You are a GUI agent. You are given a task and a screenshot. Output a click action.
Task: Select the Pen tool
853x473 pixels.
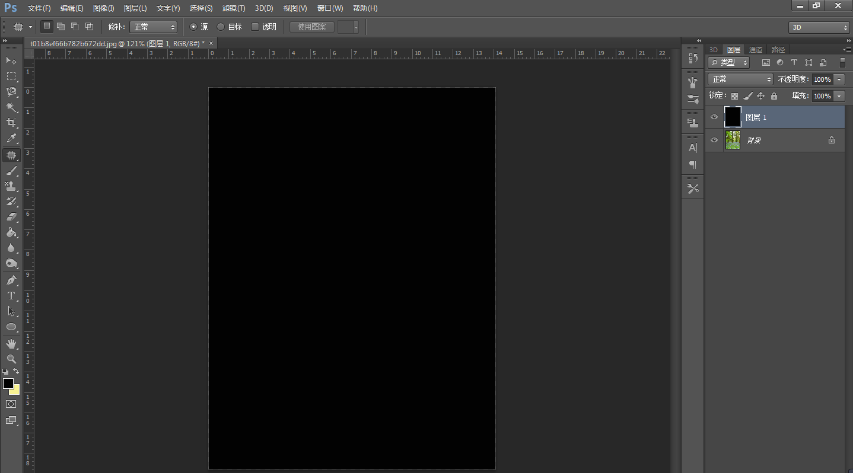(x=11, y=280)
